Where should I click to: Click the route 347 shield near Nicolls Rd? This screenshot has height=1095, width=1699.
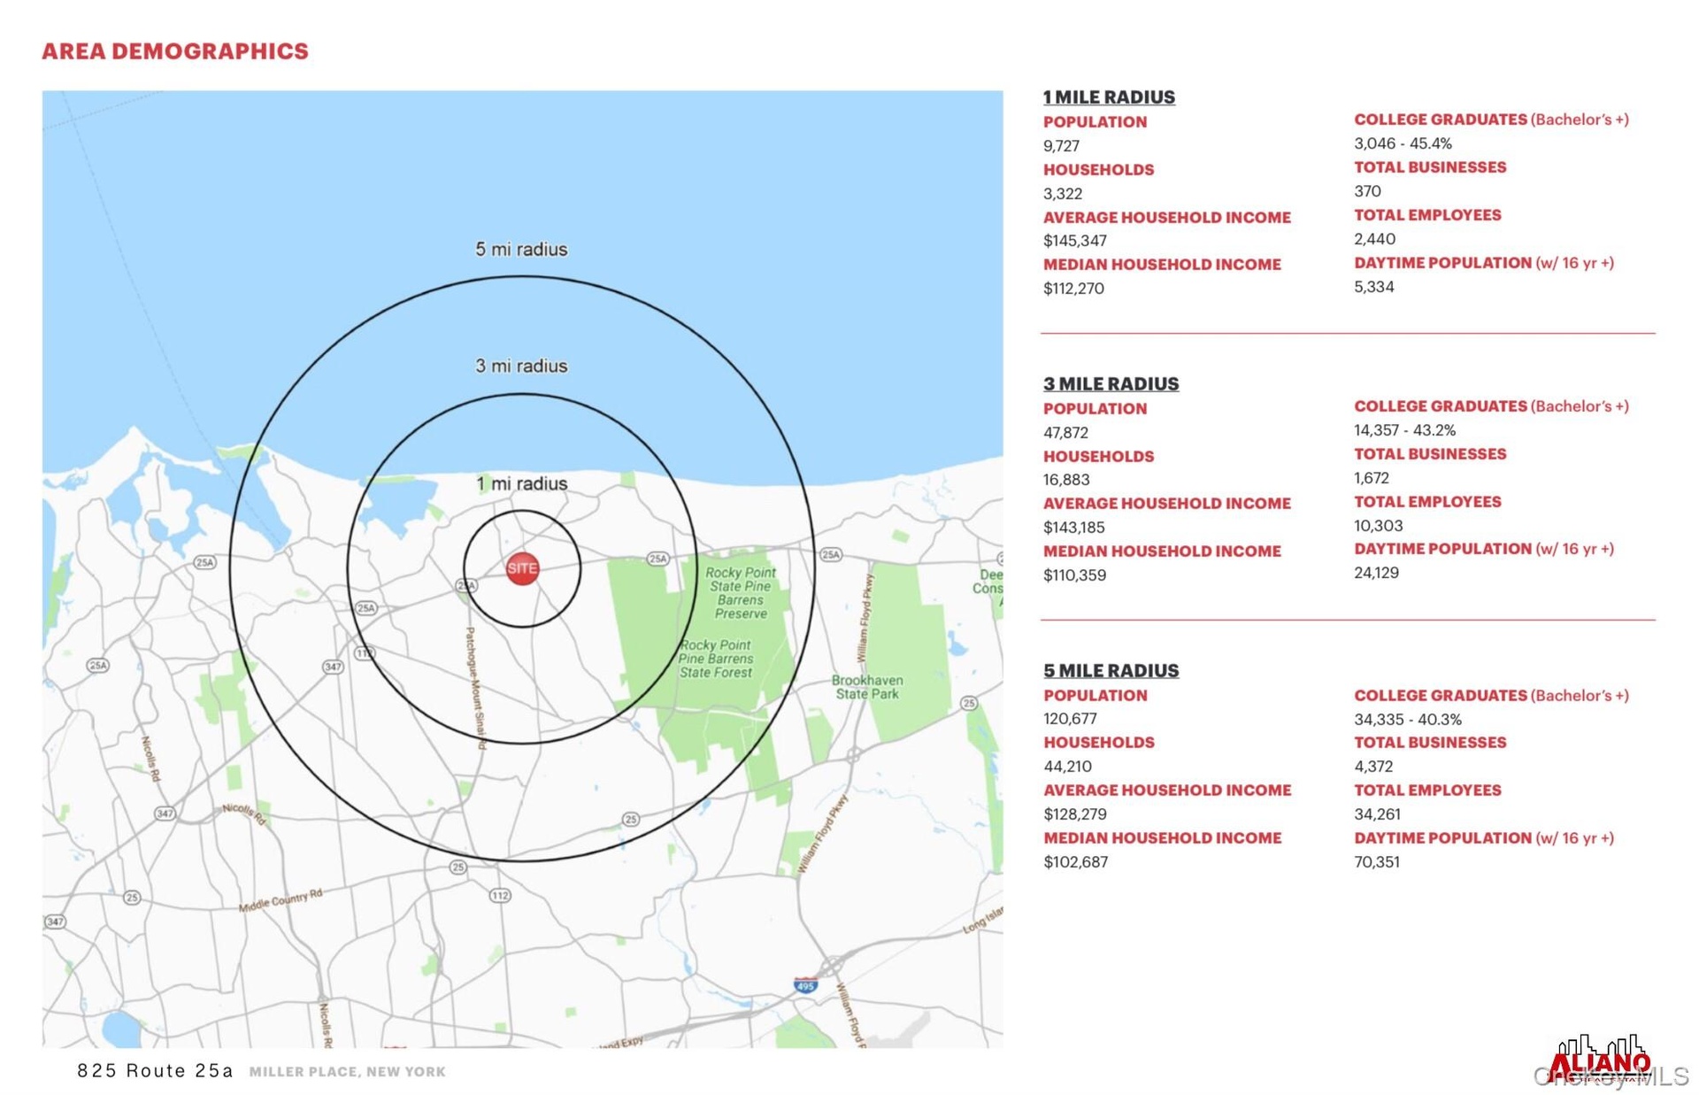(x=165, y=813)
